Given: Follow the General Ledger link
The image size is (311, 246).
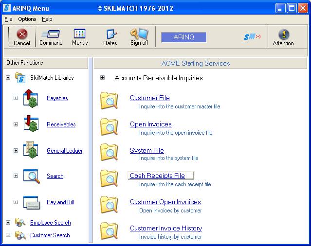Looking at the screenshot, I should [x=64, y=151].
